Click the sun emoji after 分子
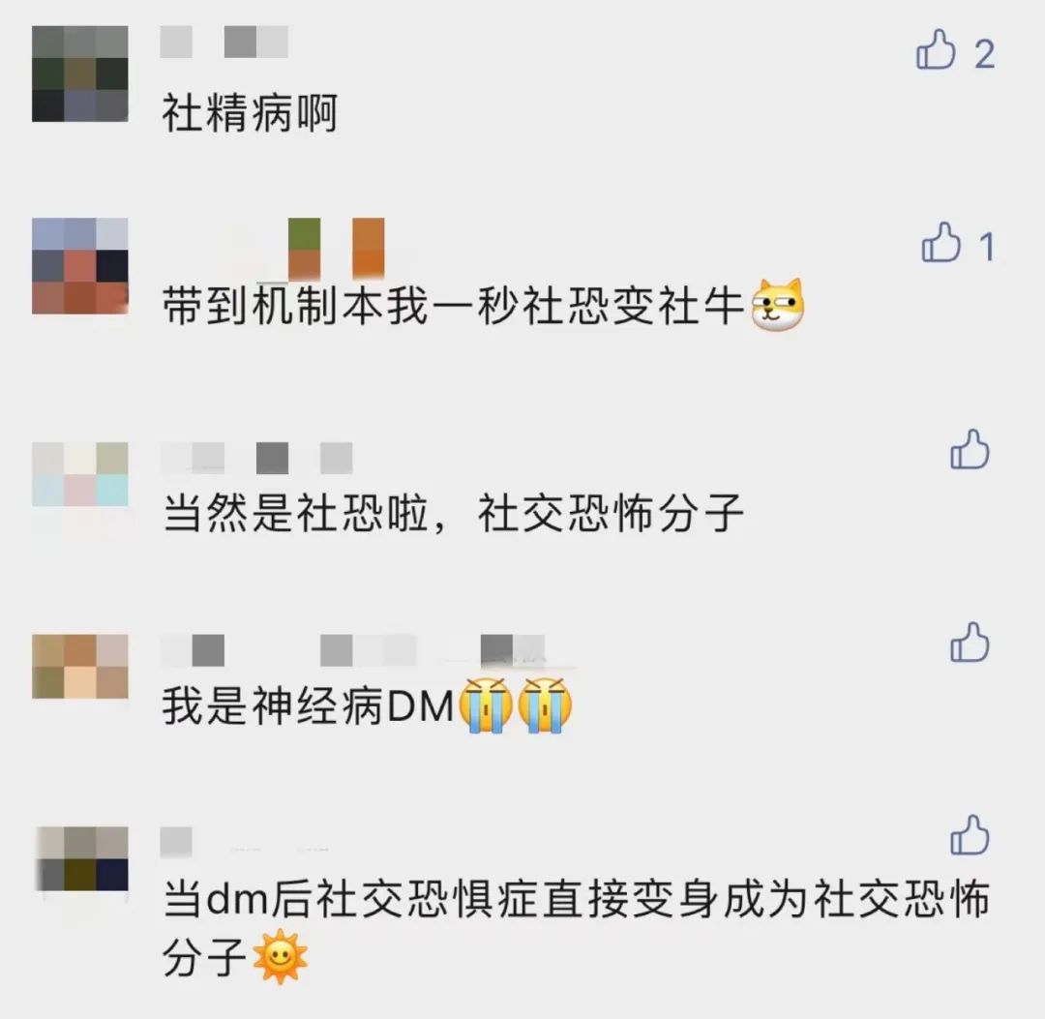The width and height of the screenshot is (1045, 1019). click(281, 956)
